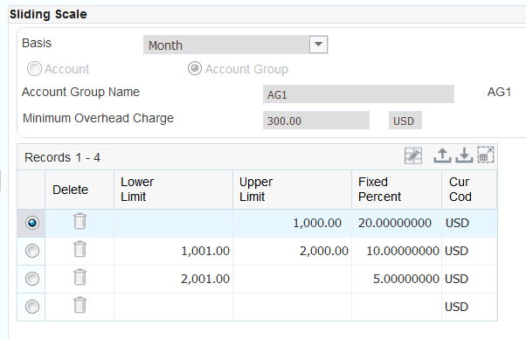Screen dimensions: 526x339
Task: Select the Account Group radio button
Action: point(195,68)
